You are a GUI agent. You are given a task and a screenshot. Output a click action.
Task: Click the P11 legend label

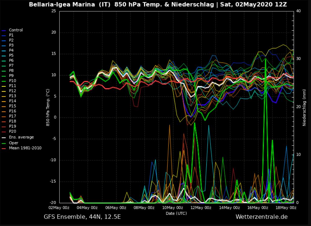[x=12, y=86]
